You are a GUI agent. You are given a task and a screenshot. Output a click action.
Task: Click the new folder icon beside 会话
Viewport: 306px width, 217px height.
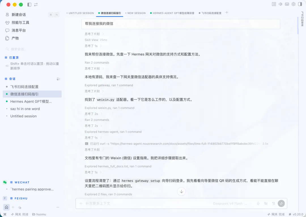[x=58, y=79]
